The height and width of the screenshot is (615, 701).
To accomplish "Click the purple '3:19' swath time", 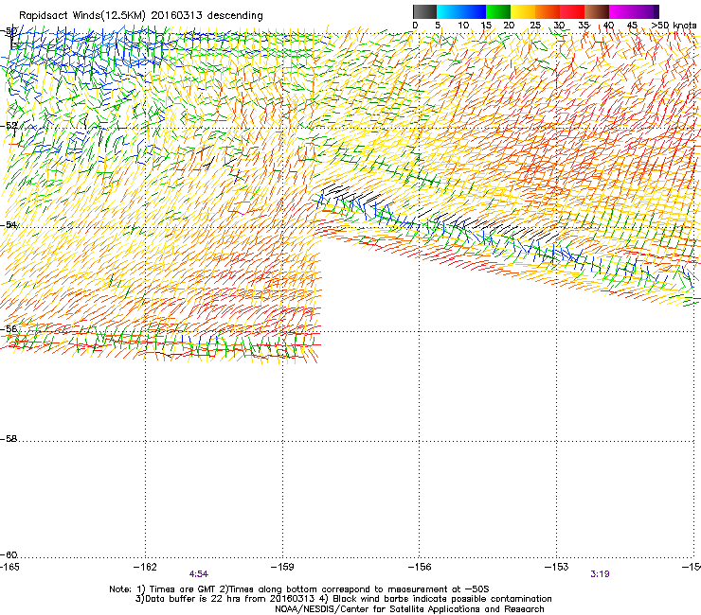I will click(x=600, y=574).
